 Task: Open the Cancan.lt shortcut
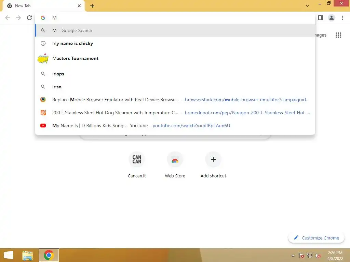click(x=137, y=164)
